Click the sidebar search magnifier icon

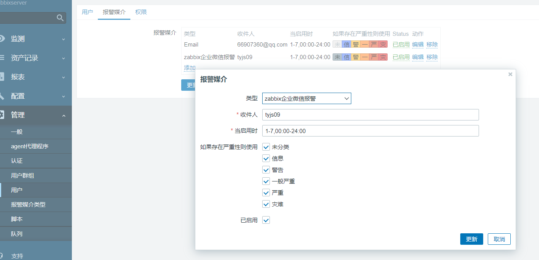(60, 18)
